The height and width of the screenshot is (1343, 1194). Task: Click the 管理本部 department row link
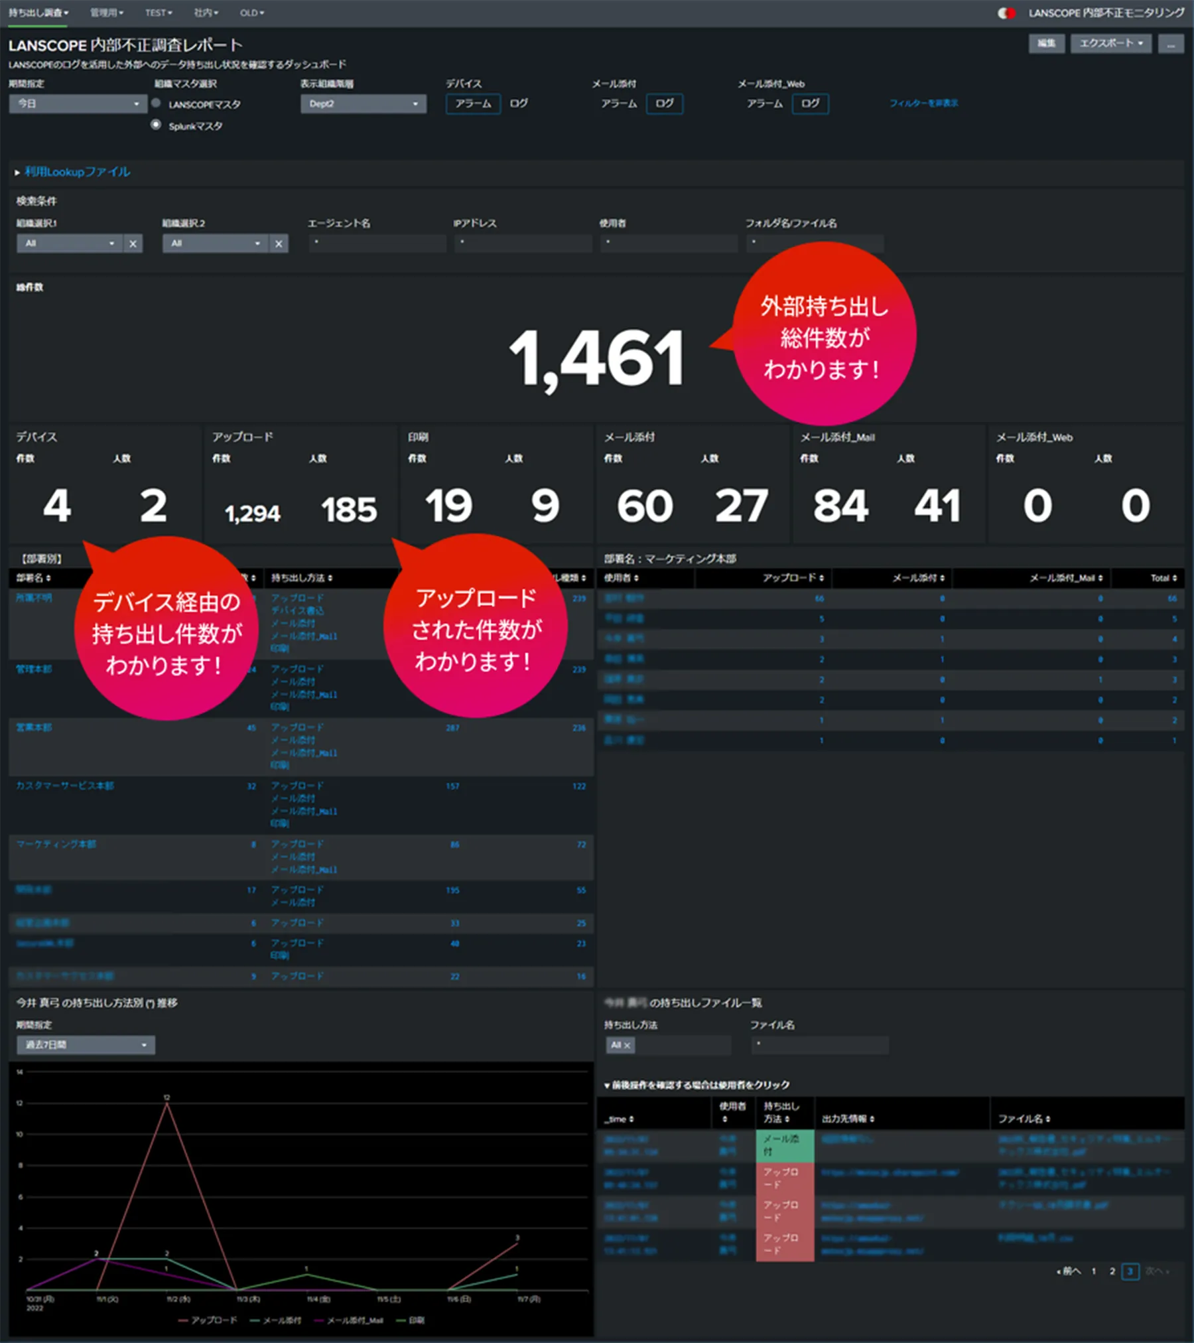[x=34, y=669]
